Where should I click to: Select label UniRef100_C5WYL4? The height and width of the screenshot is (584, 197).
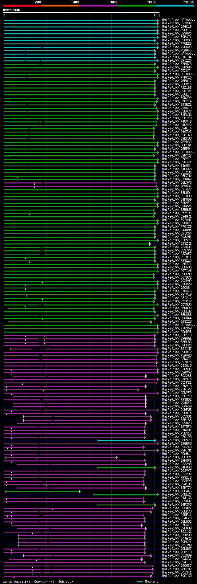177,101
